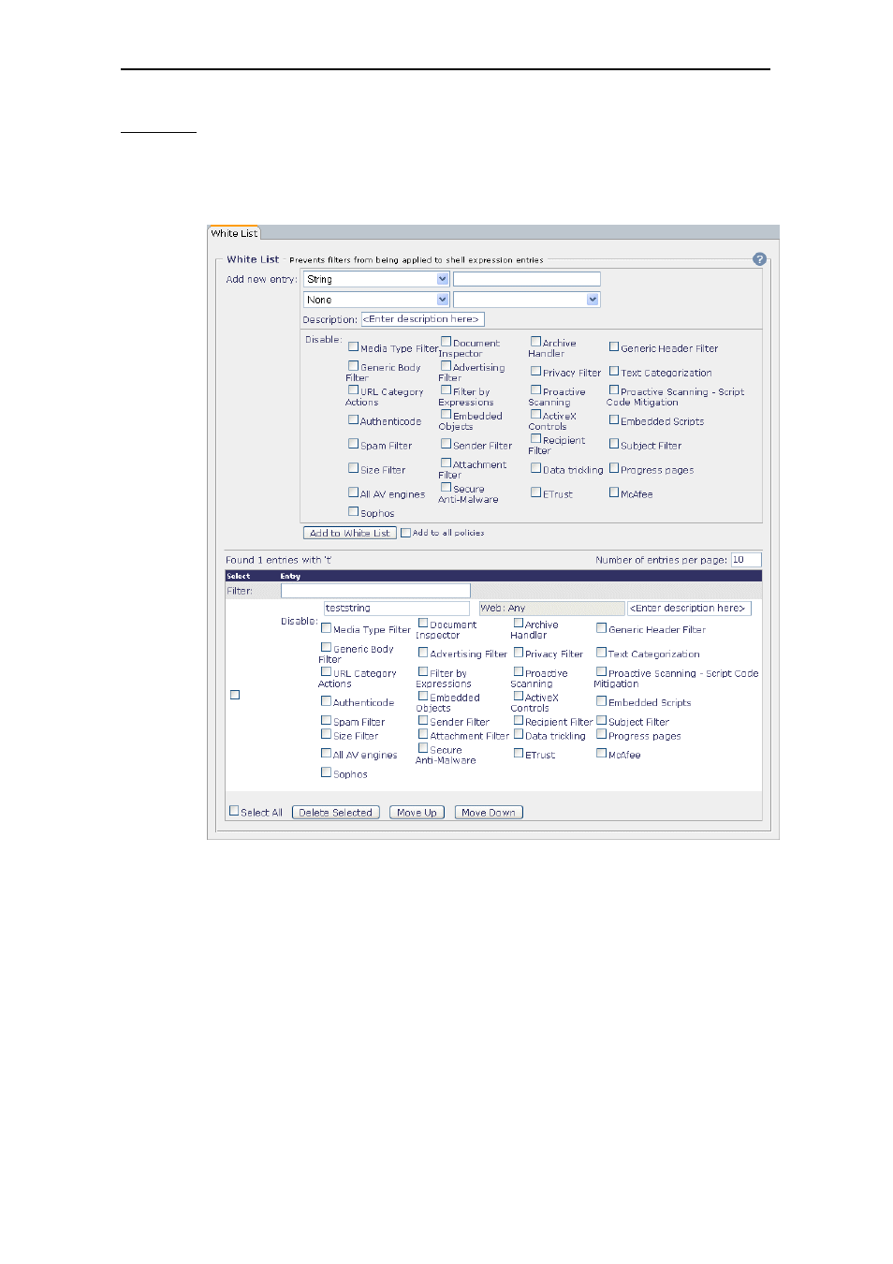Check All AV engines in new entry section
The image size is (893, 1264).
354,492
